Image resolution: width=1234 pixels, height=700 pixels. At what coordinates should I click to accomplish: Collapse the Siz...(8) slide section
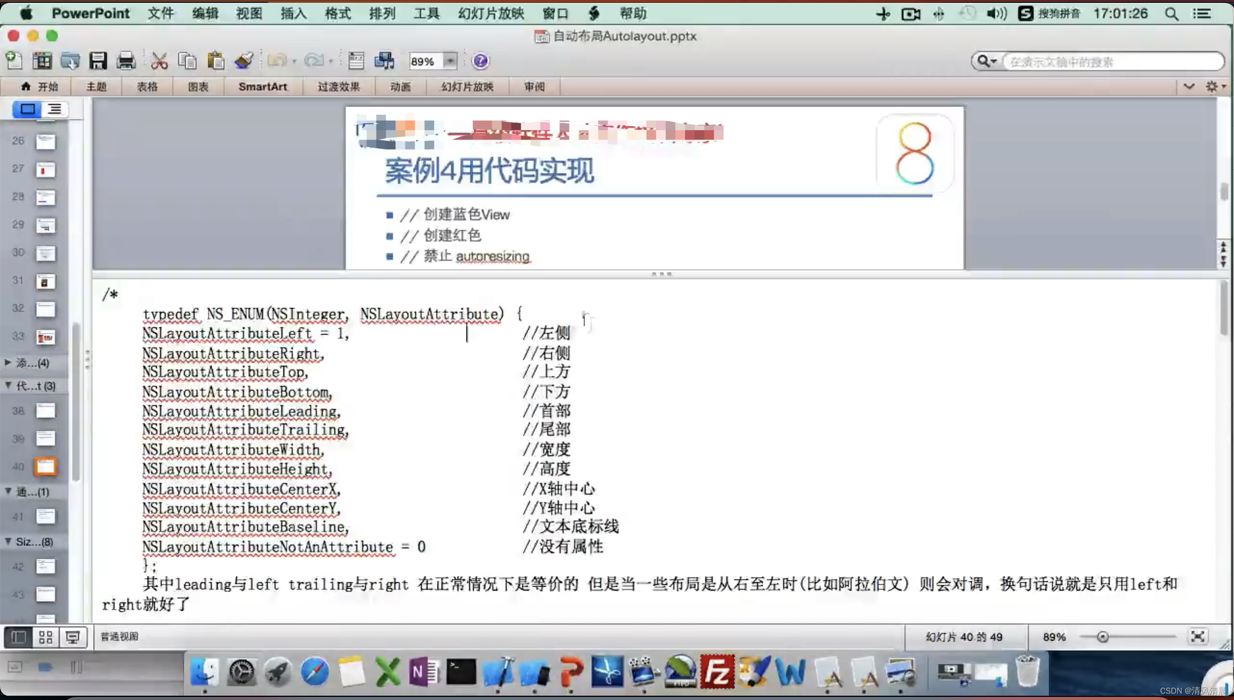[x=8, y=541]
